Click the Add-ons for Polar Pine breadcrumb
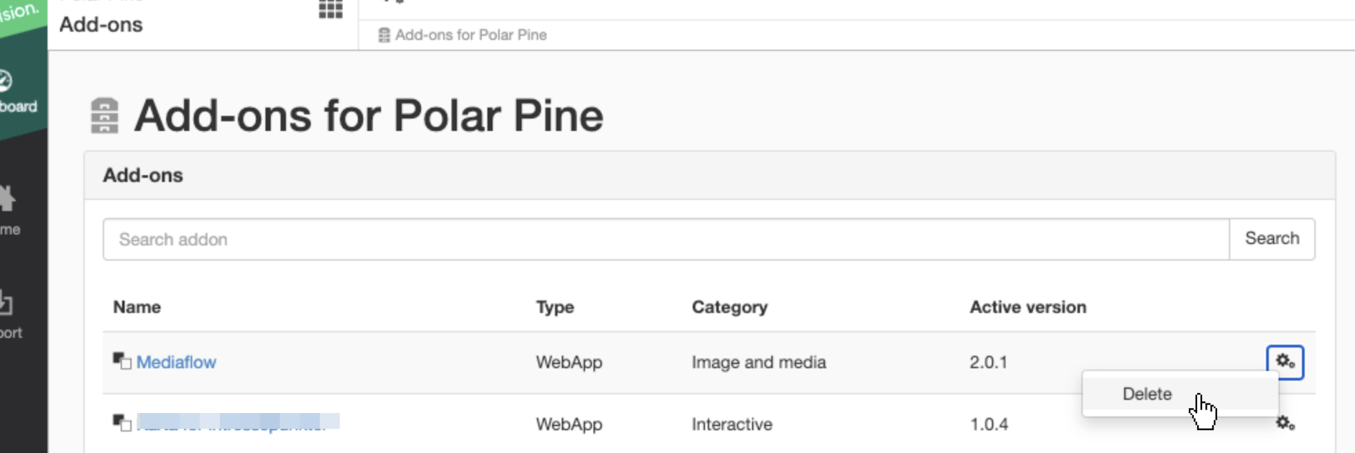Image resolution: width=1355 pixels, height=453 pixels. pos(471,34)
